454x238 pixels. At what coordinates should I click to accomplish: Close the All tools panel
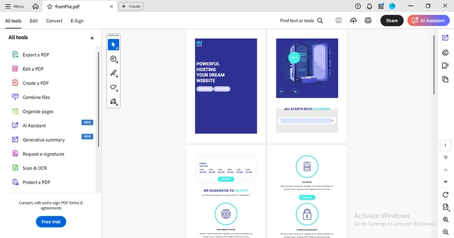point(92,38)
